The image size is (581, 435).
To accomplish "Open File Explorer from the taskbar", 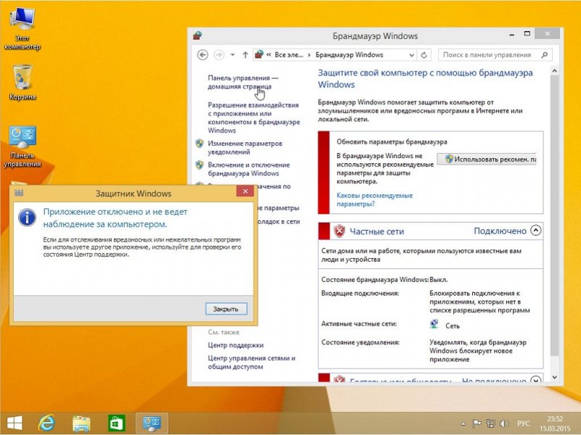I will point(81,423).
